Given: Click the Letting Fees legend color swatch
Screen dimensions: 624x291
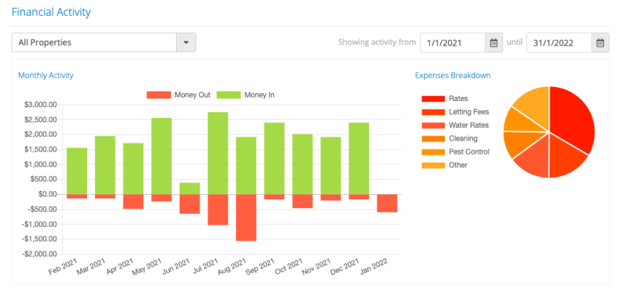Looking at the screenshot, I should point(433,112).
